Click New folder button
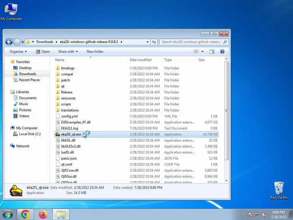Screen dimensions: 293x220 pos(95,52)
